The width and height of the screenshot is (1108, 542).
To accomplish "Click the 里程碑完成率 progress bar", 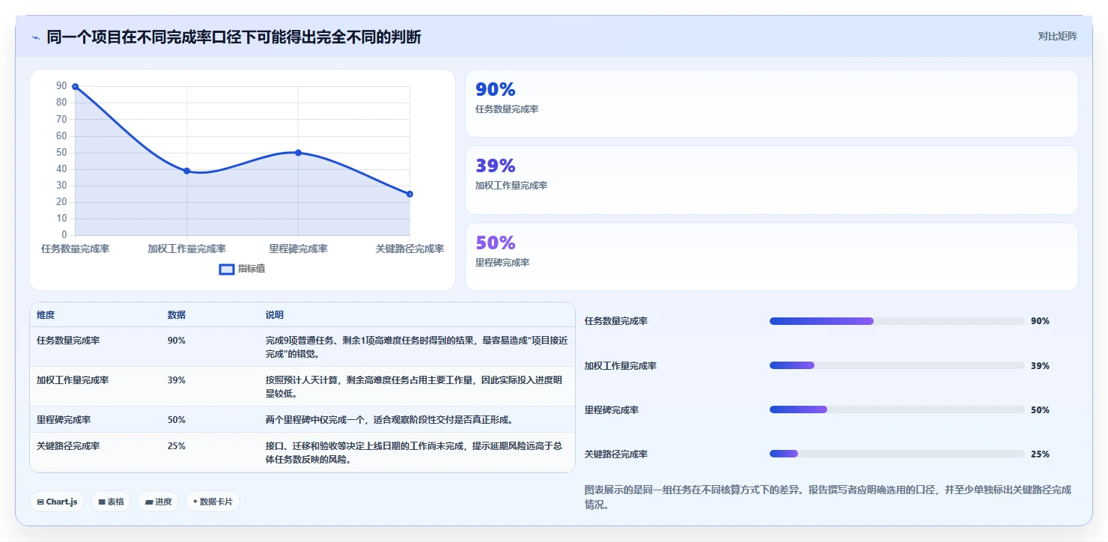I will 897,409.
